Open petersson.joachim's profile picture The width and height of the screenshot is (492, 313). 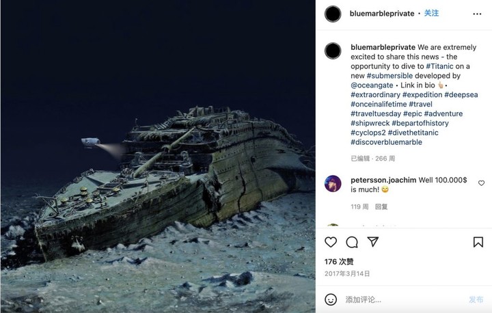(333, 183)
